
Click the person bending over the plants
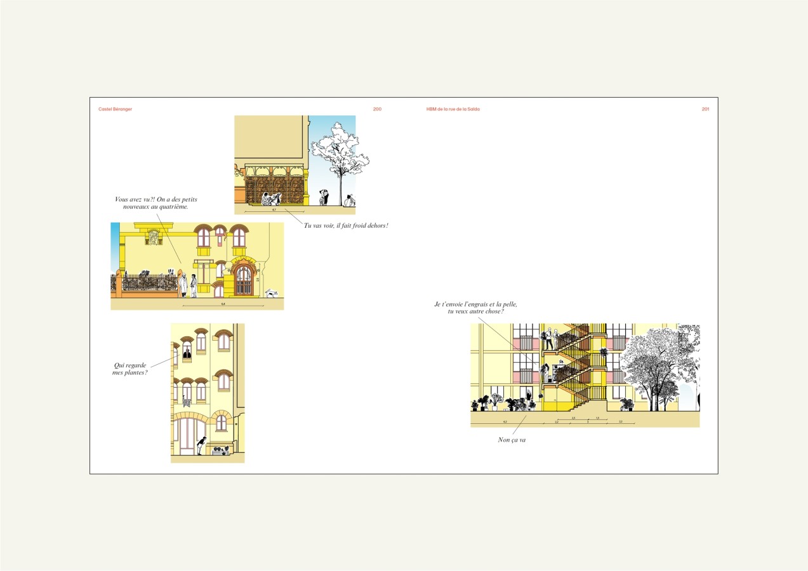(x=201, y=445)
